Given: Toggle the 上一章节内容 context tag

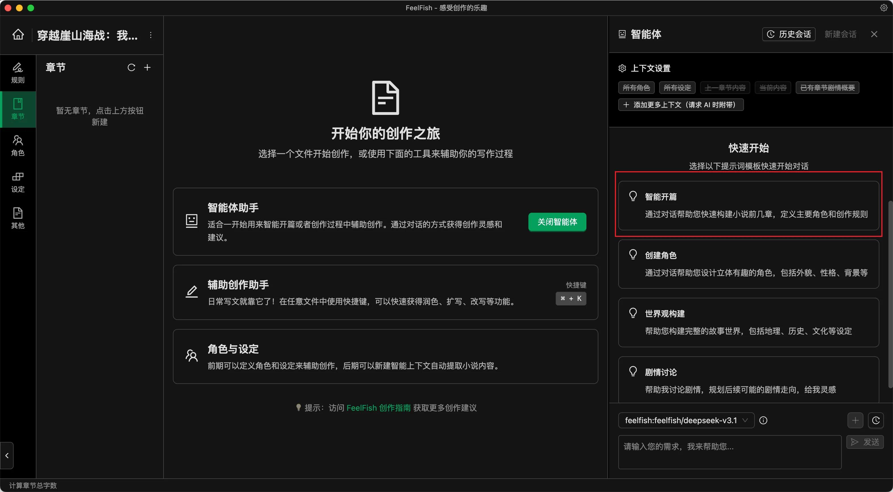Looking at the screenshot, I should click(x=725, y=88).
